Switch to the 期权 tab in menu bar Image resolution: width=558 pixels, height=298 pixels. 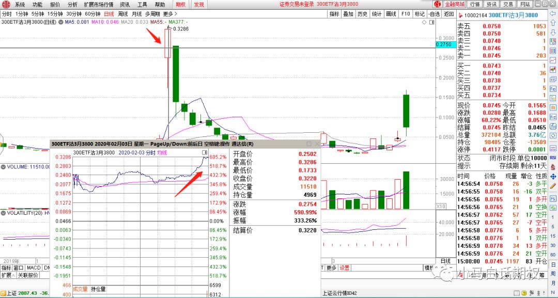pyautogui.click(x=181, y=4)
